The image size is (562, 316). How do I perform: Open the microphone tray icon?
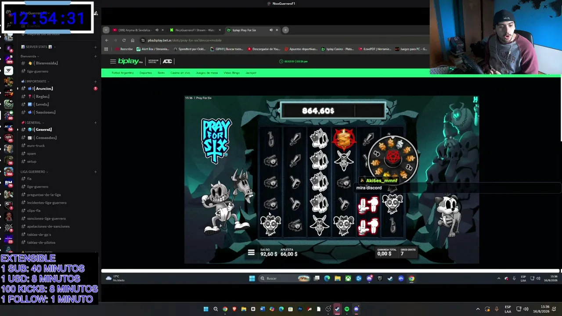tap(497, 309)
